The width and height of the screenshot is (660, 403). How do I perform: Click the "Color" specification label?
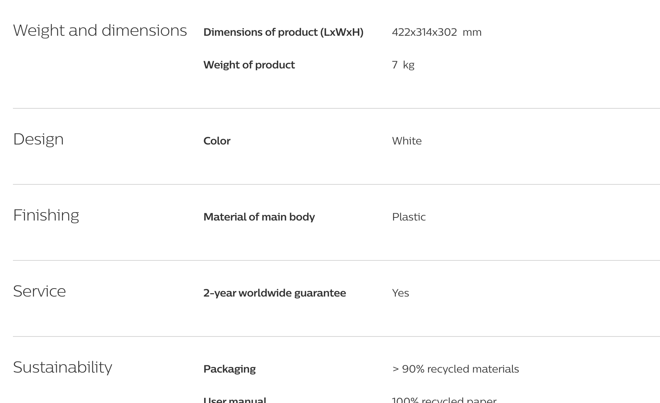point(217,141)
